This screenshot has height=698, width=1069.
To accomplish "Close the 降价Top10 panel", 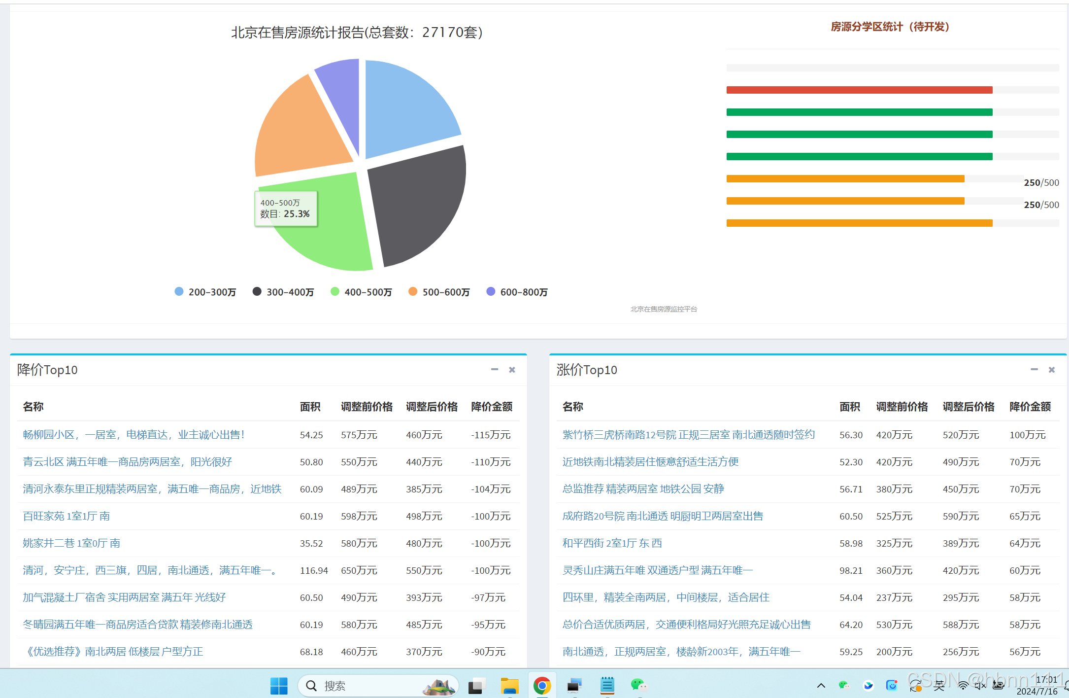I will click(x=512, y=370).
